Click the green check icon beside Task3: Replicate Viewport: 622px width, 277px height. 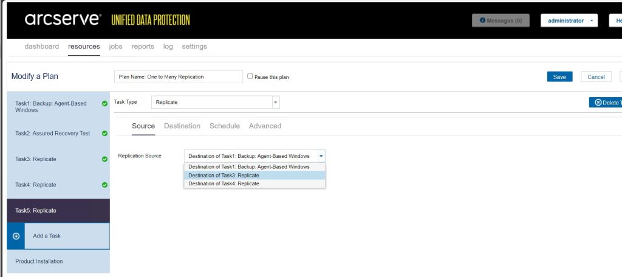[x=104, y=159]
